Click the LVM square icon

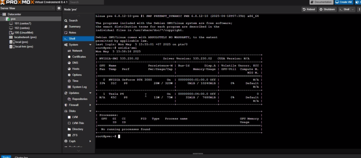[x=69, y=117]
